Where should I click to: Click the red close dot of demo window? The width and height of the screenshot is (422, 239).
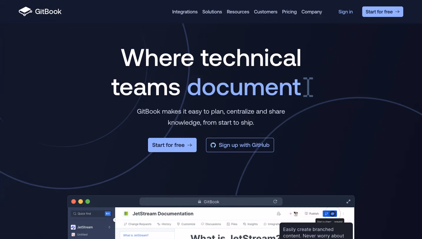[x=74, y=201]
